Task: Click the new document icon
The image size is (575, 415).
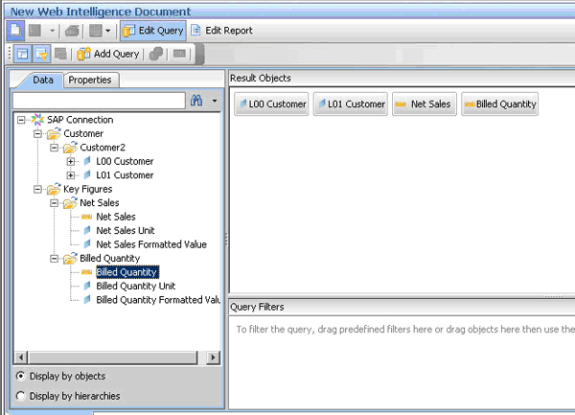Action: [16, 30]
